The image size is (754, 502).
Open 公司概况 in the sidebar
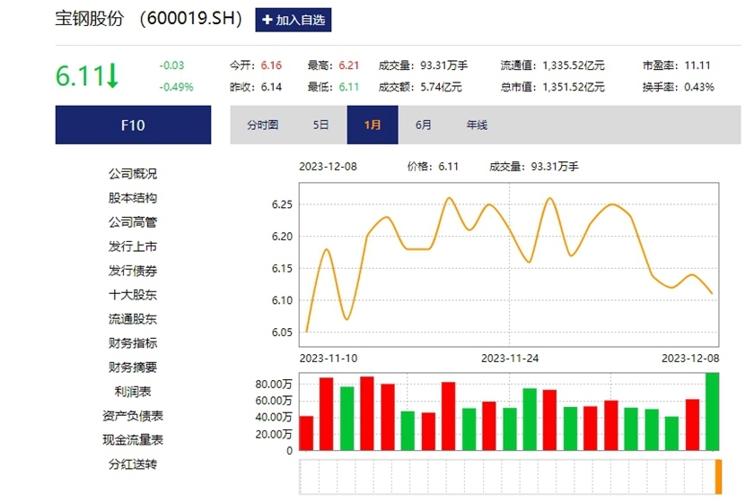point(133,173)
